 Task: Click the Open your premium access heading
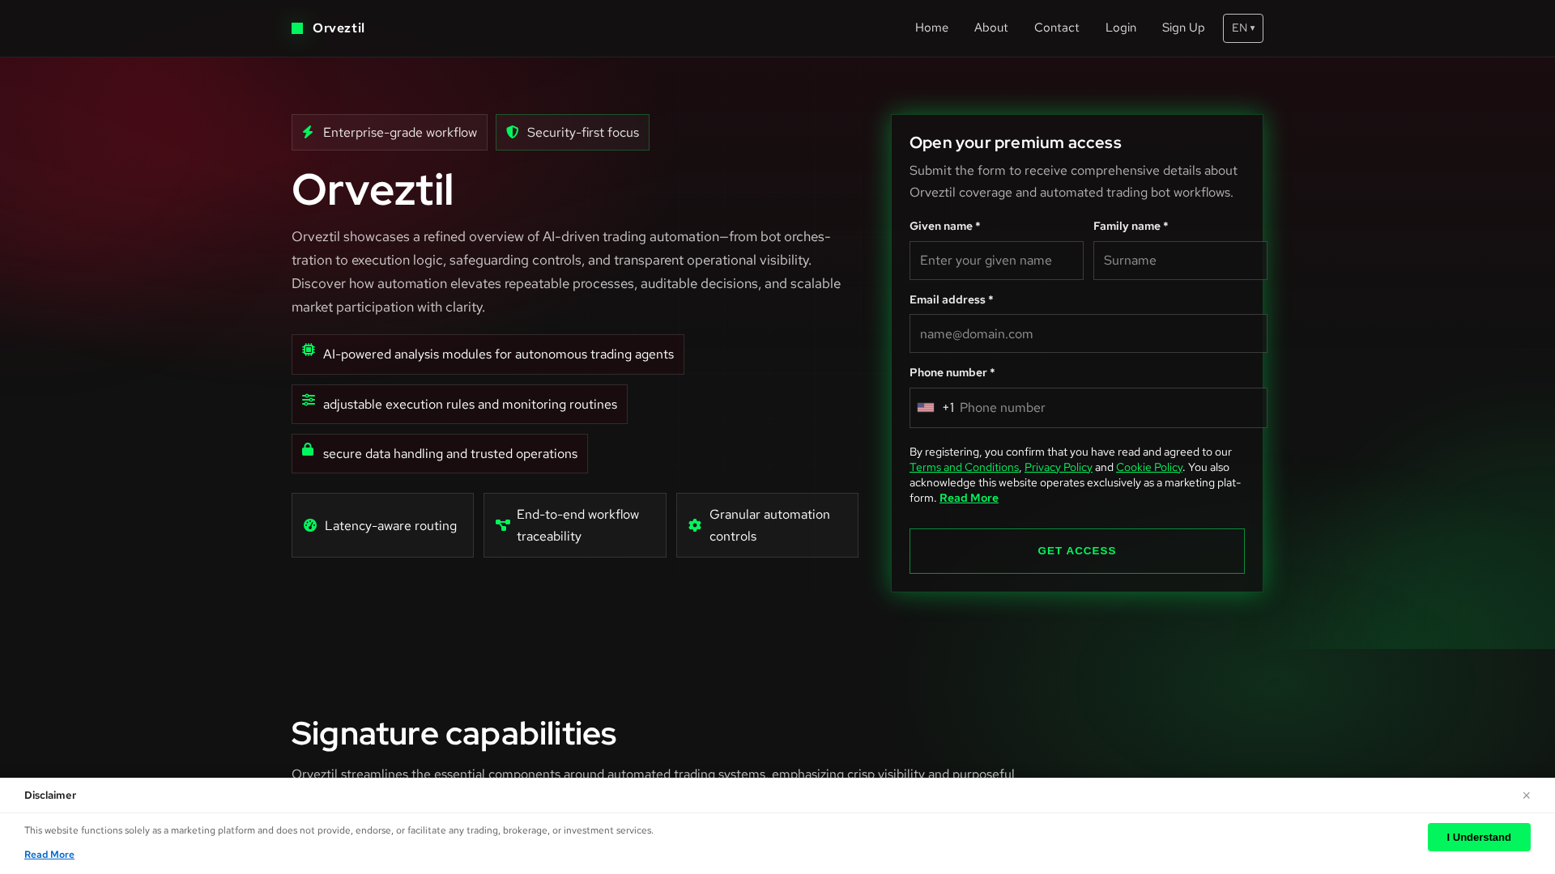coord(1016,142)
